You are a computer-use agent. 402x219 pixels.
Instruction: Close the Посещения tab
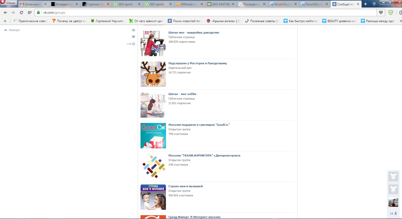(264, 4)
